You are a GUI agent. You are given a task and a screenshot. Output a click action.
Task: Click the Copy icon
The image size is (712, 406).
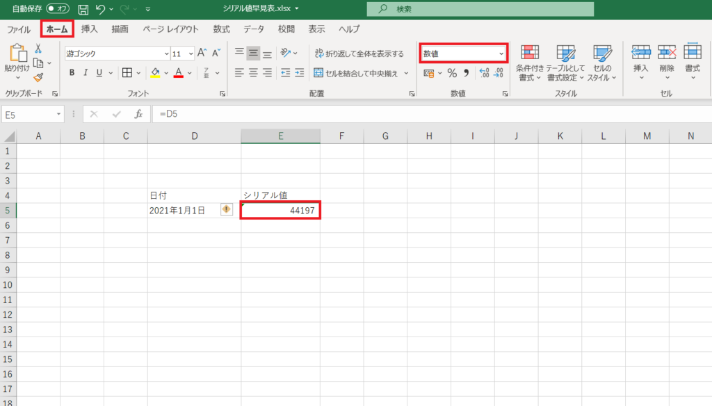pyautogui.click(x=39, y=63)
